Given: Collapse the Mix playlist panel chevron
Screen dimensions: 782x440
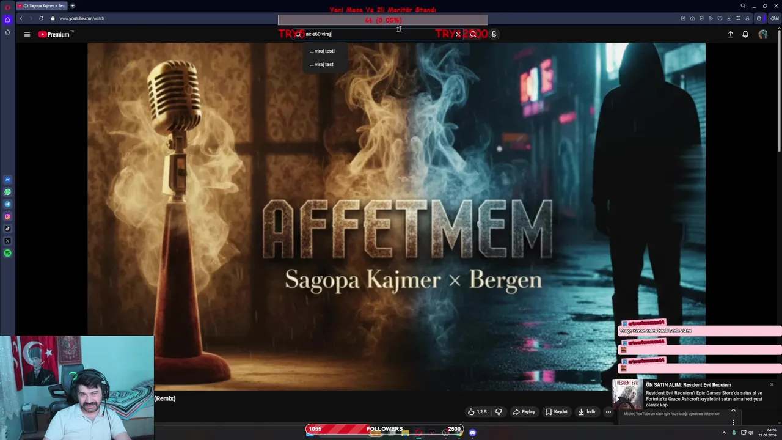Looking at the screenshot, I should 733,411.
